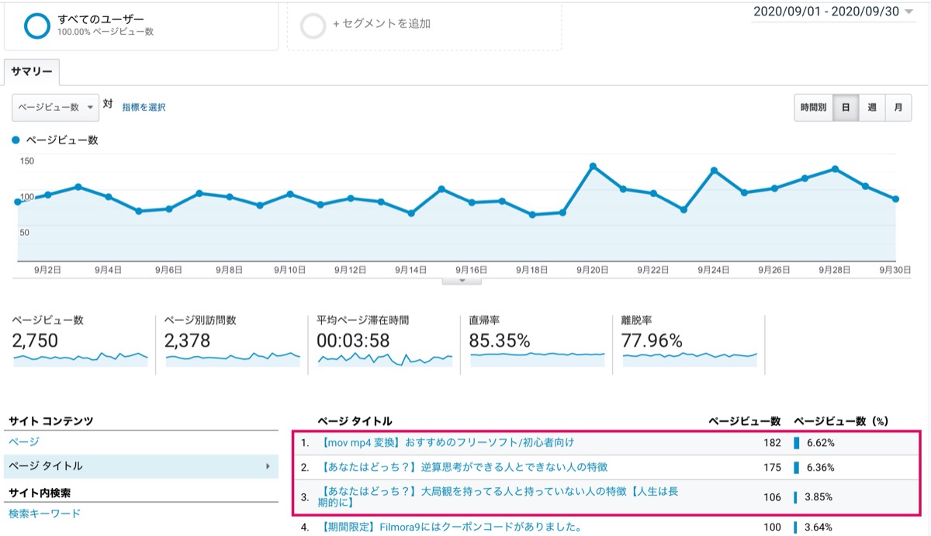Click the blue ページビュー数 legend dot
The width and height of the screenshot is (931, 536).
point(16,140)
